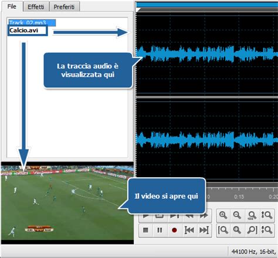Click the blue overview bar above the waveform
The image size is (278, 258).
coord(206,5)
